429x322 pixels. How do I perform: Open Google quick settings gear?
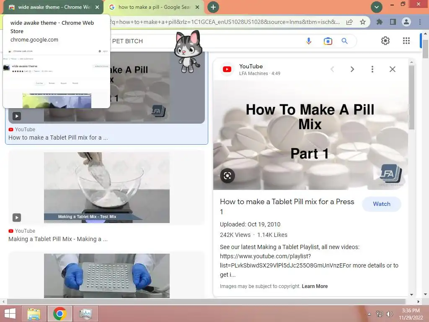pyautogui.click(x=385, y=41)
